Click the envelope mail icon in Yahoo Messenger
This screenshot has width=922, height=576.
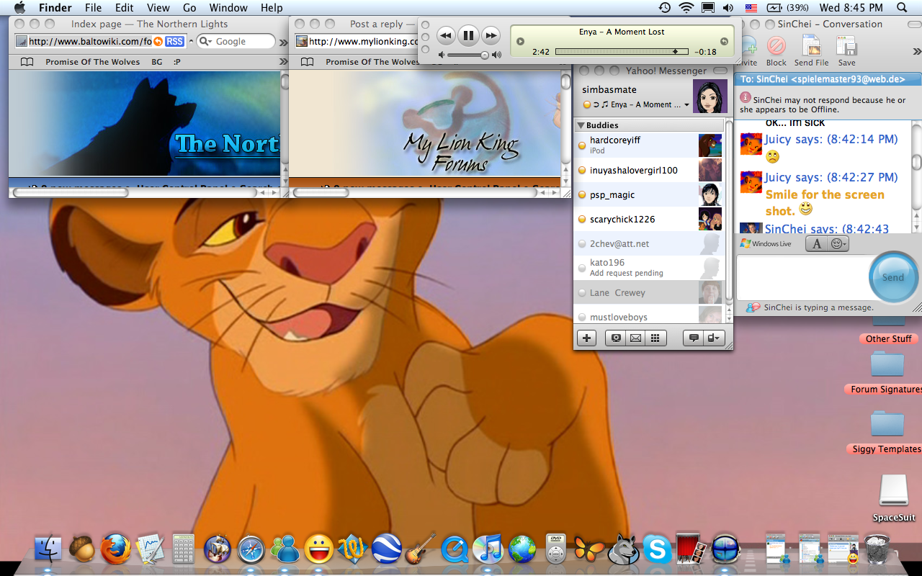coord(635,338)
